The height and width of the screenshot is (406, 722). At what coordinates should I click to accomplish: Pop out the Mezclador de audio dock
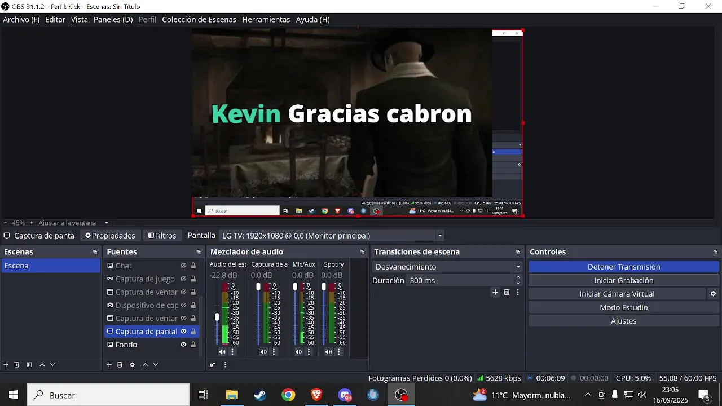click(x=362, y=252)
